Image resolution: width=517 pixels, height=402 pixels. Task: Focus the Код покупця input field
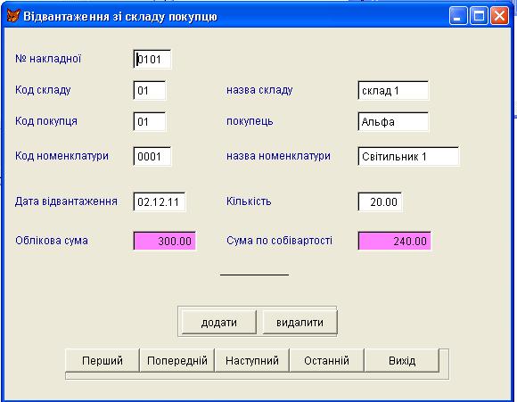(x=150, y=122)
